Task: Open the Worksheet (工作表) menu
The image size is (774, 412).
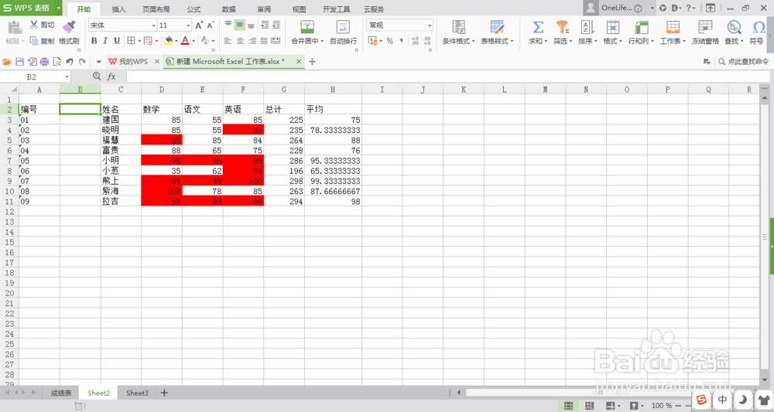Action: tap(673, 32)
